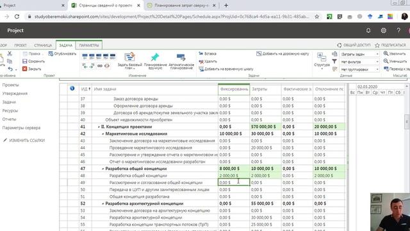
Task: Click the info indicator column header icon
Action: click(72, 89)
